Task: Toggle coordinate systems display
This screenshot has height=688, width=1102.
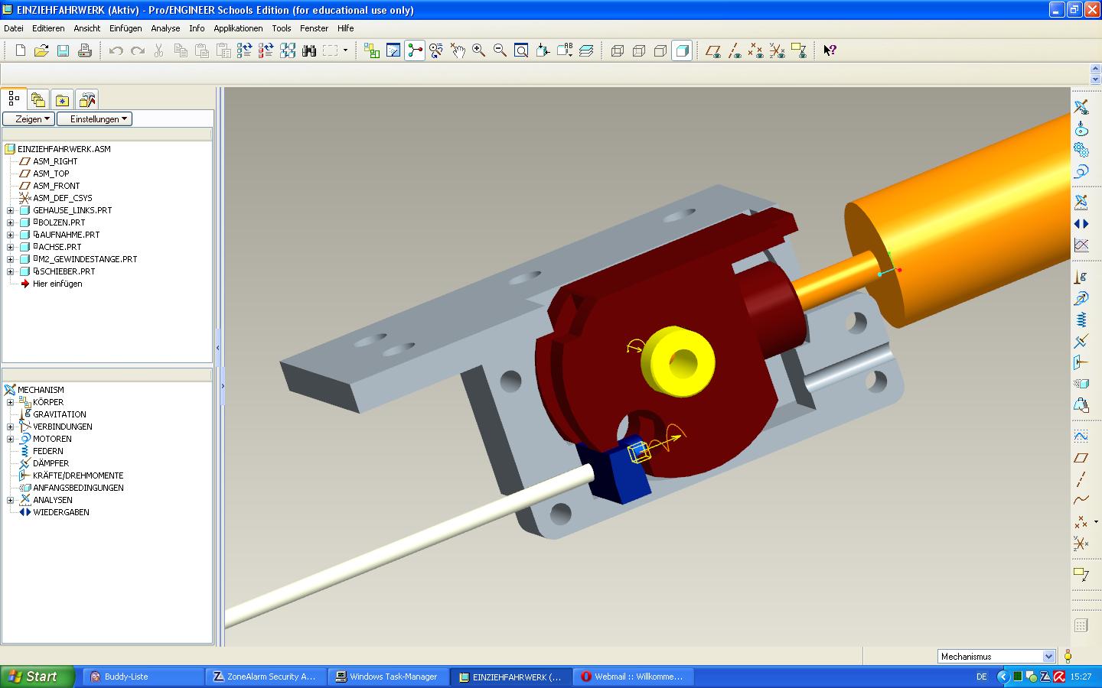Action: 778,50
